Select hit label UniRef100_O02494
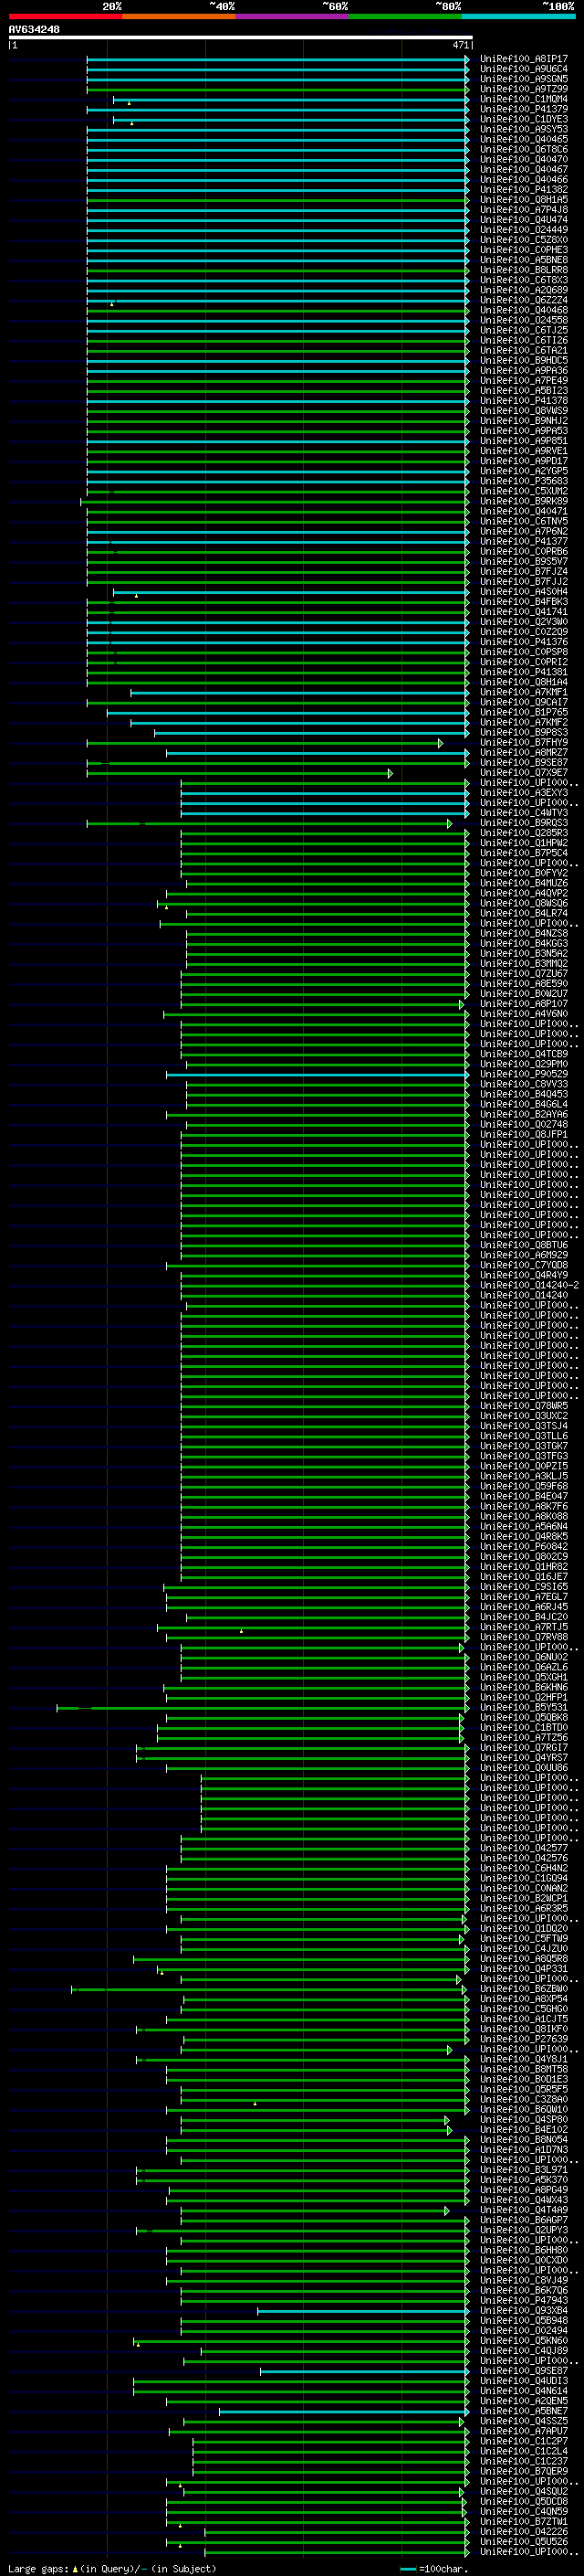Image resolution: width=584 pixels, height=2576 pixels. click(x=524, y=2330)
